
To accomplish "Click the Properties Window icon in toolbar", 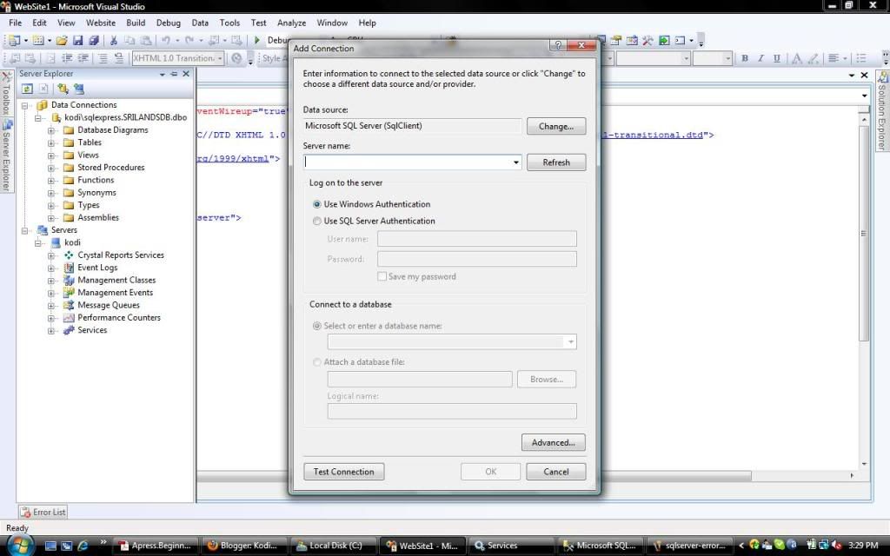I will point(616,40).
